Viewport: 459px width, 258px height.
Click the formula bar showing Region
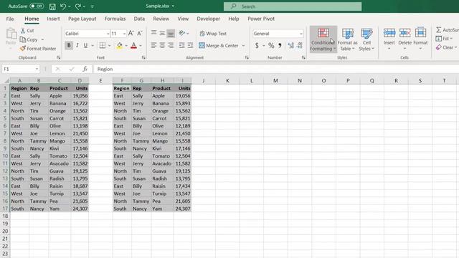click(275, 69)
